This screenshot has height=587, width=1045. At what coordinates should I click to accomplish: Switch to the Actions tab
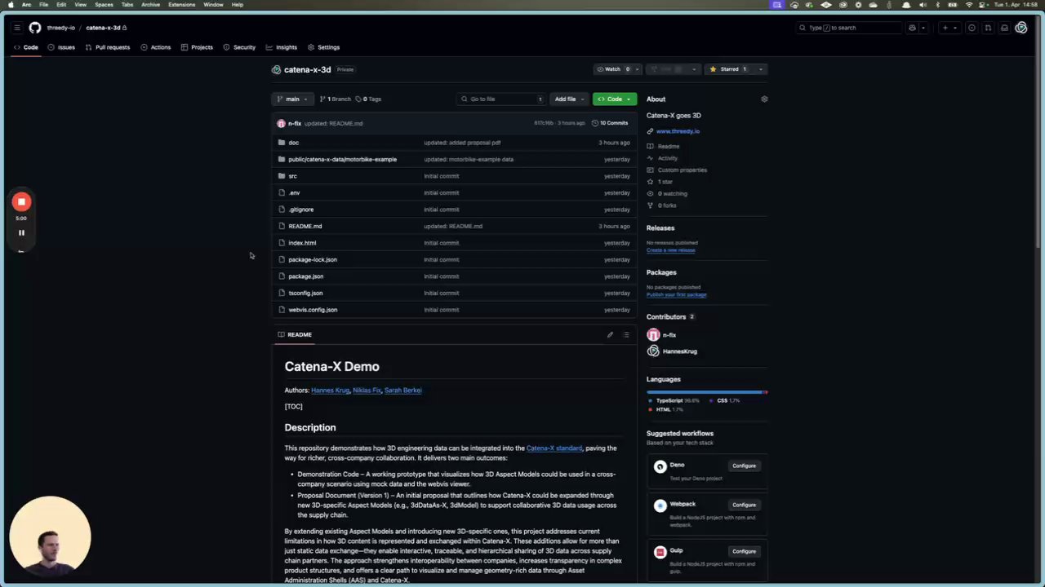click(x=156, y=47)
